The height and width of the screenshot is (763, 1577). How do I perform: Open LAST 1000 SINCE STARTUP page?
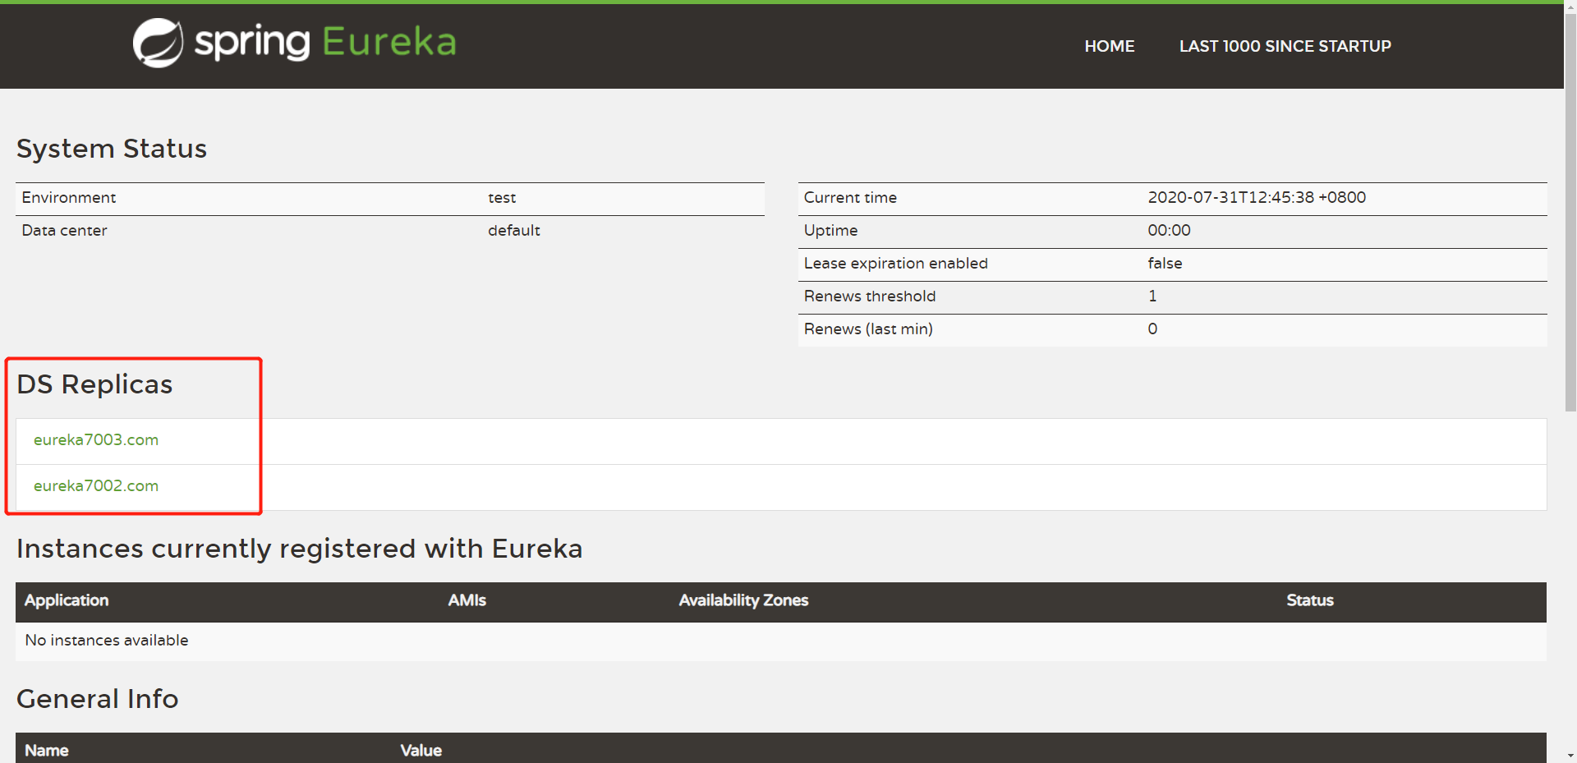coord(1285,46)
